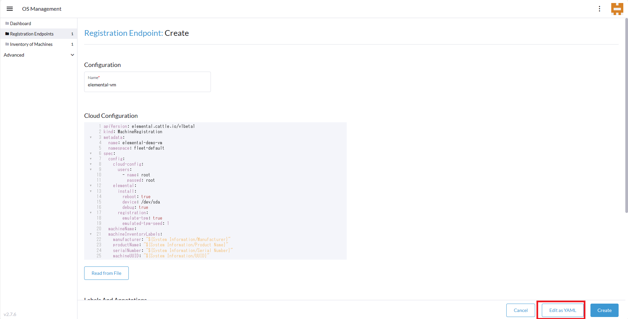Click the machineName line

[x=122, y=229]
